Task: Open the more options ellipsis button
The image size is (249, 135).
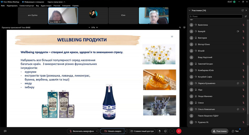Action: coord(172,131)
